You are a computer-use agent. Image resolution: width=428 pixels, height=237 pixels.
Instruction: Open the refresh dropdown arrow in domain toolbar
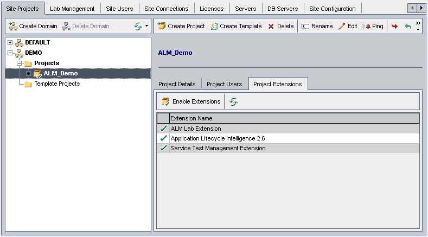click(146, 26)
